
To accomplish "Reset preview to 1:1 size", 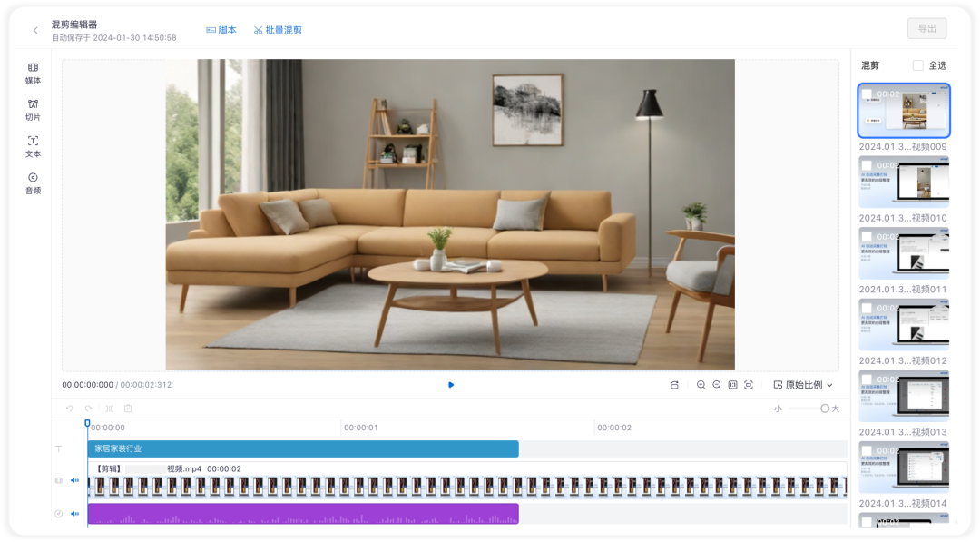I will [x=732, y=385].
